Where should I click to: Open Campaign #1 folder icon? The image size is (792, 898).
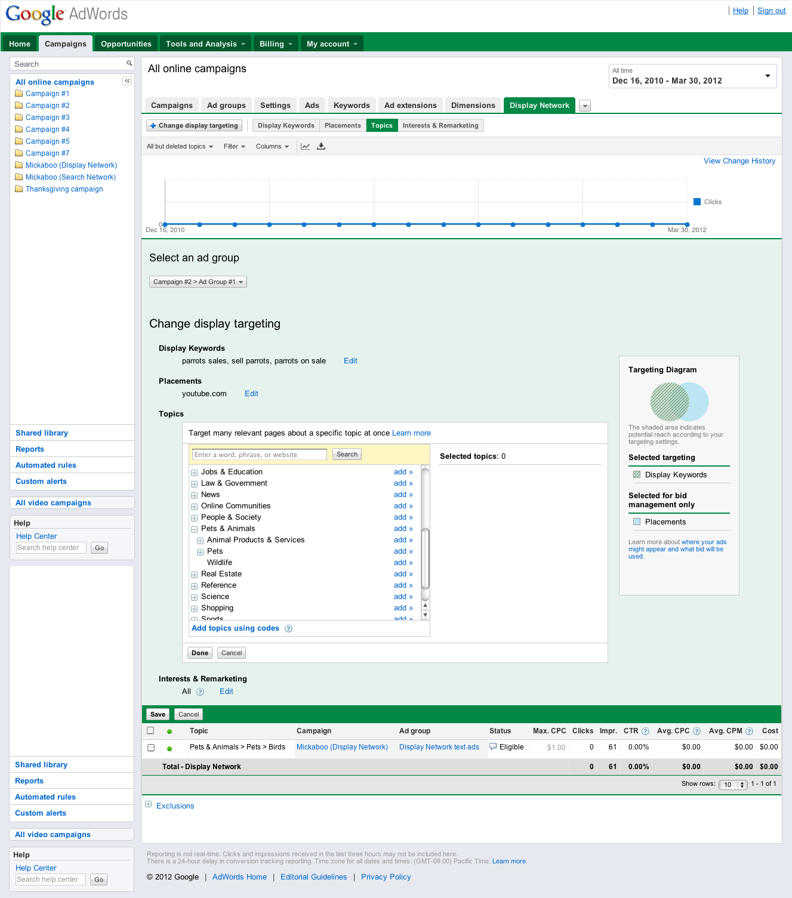click(19, 94)
